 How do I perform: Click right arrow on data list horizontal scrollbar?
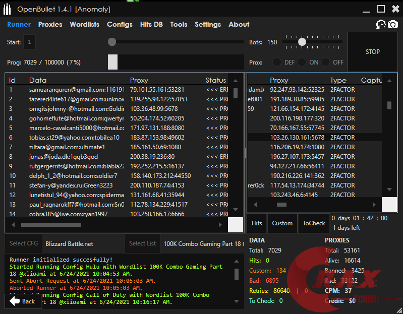point(221,225)
